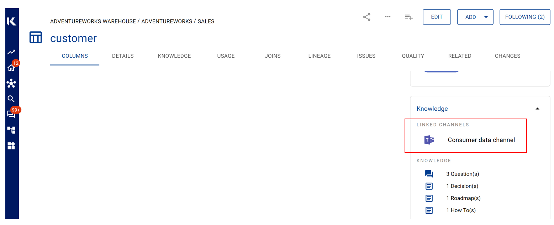Open the network graph sidebar icon
Viewport: 554px width, 225px height.
point(11,84)
